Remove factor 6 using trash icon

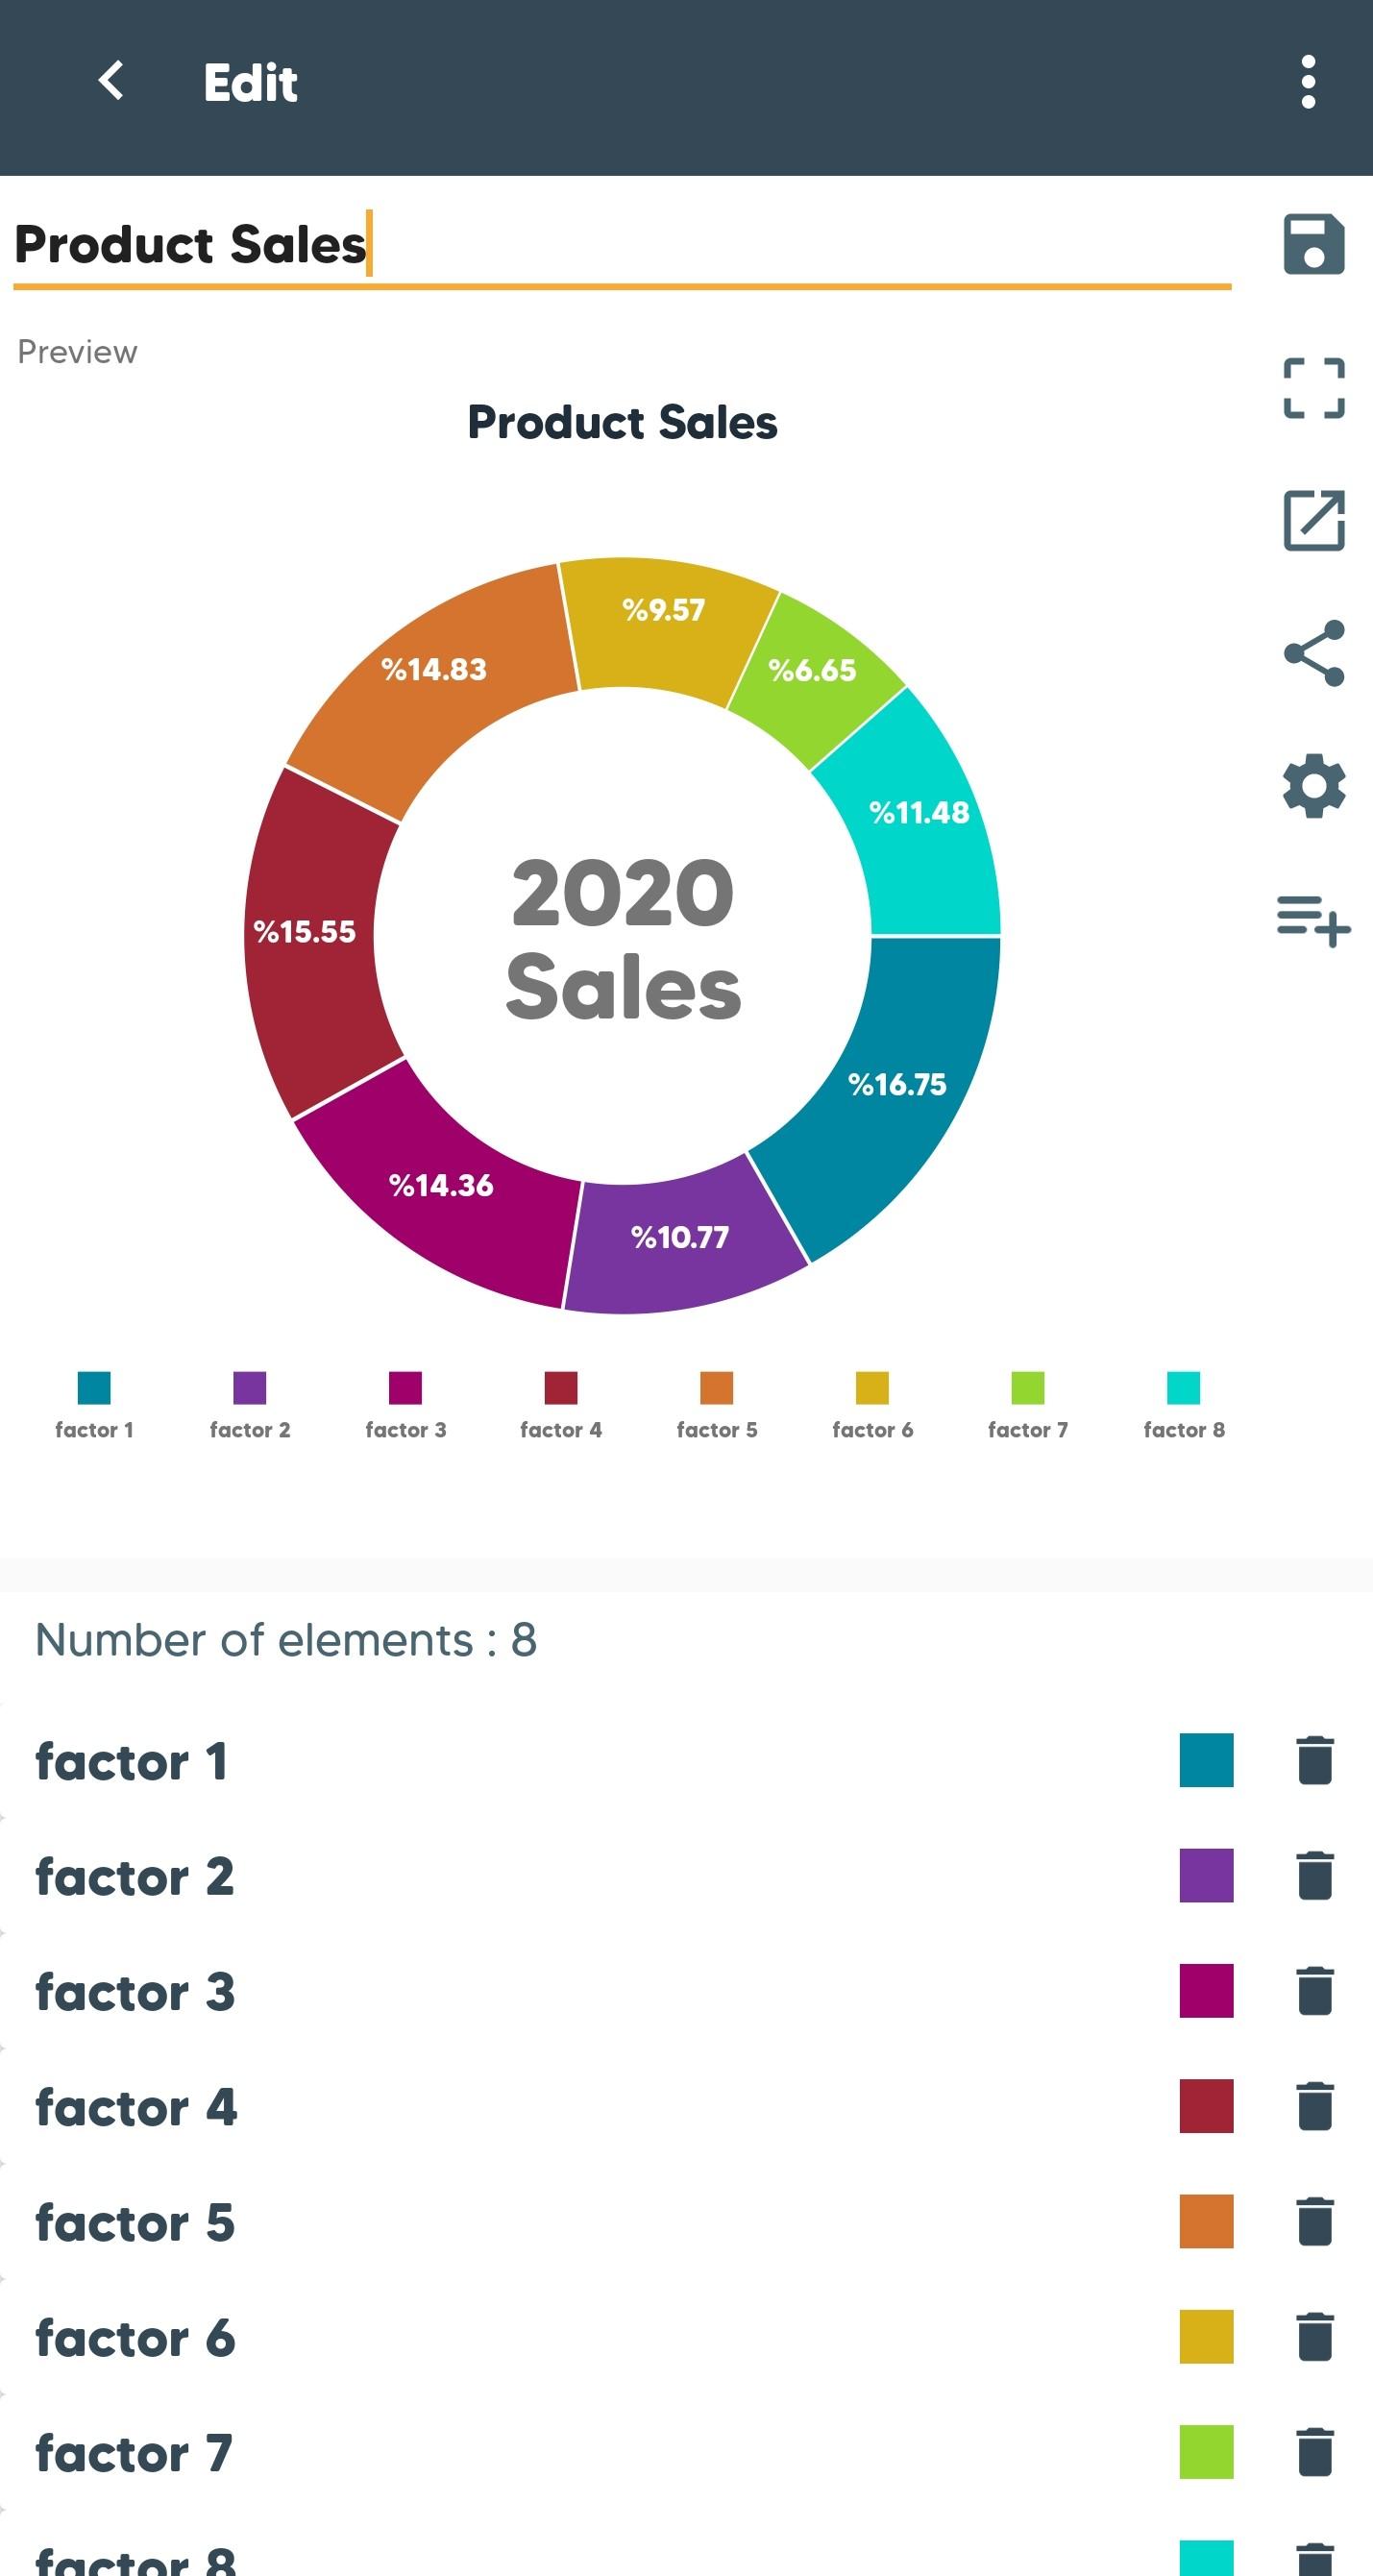coord(1314,2338)
